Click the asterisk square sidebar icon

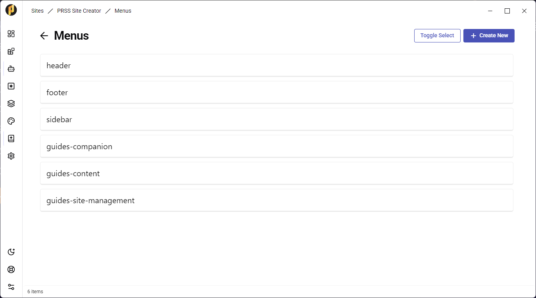click(x=11, y=86)
